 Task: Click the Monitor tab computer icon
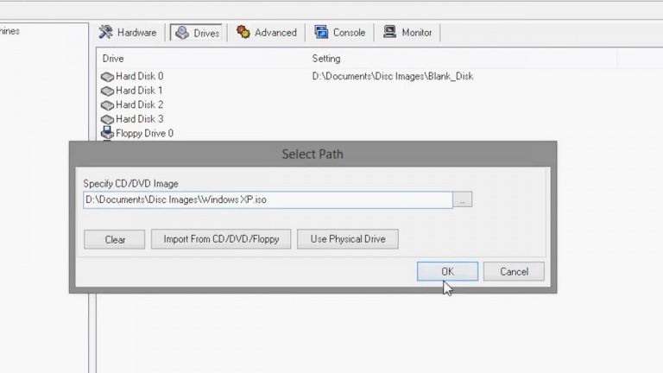click(389, 32)
